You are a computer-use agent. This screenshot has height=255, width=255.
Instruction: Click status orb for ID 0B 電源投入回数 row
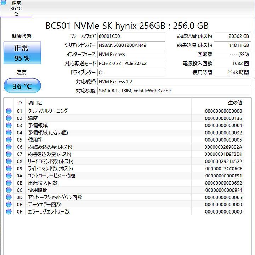8,183
